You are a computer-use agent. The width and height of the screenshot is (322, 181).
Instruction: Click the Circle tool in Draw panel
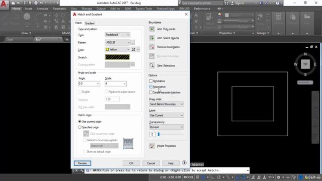click(x=27, y=17)
